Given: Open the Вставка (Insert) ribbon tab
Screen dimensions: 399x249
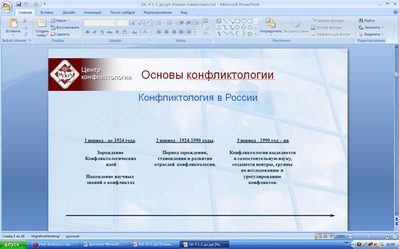Looking at the screenshot, I should (x=47, y=12).
